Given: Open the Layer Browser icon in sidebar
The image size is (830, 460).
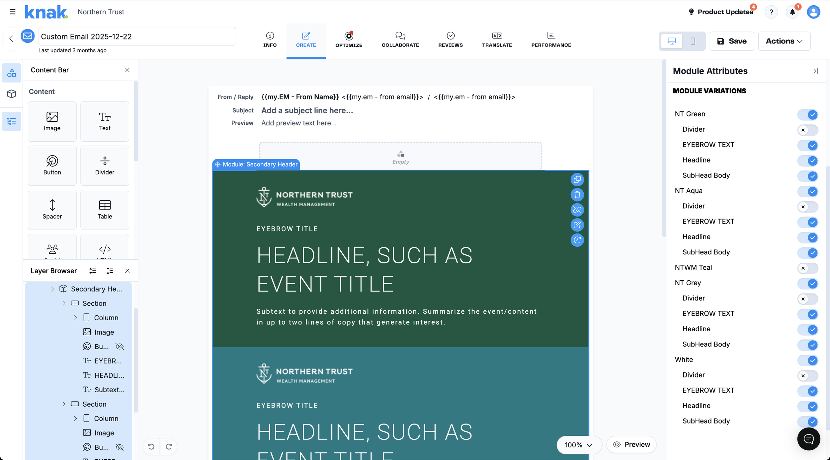Looking at the screenshot, I should tap(12, 121).
